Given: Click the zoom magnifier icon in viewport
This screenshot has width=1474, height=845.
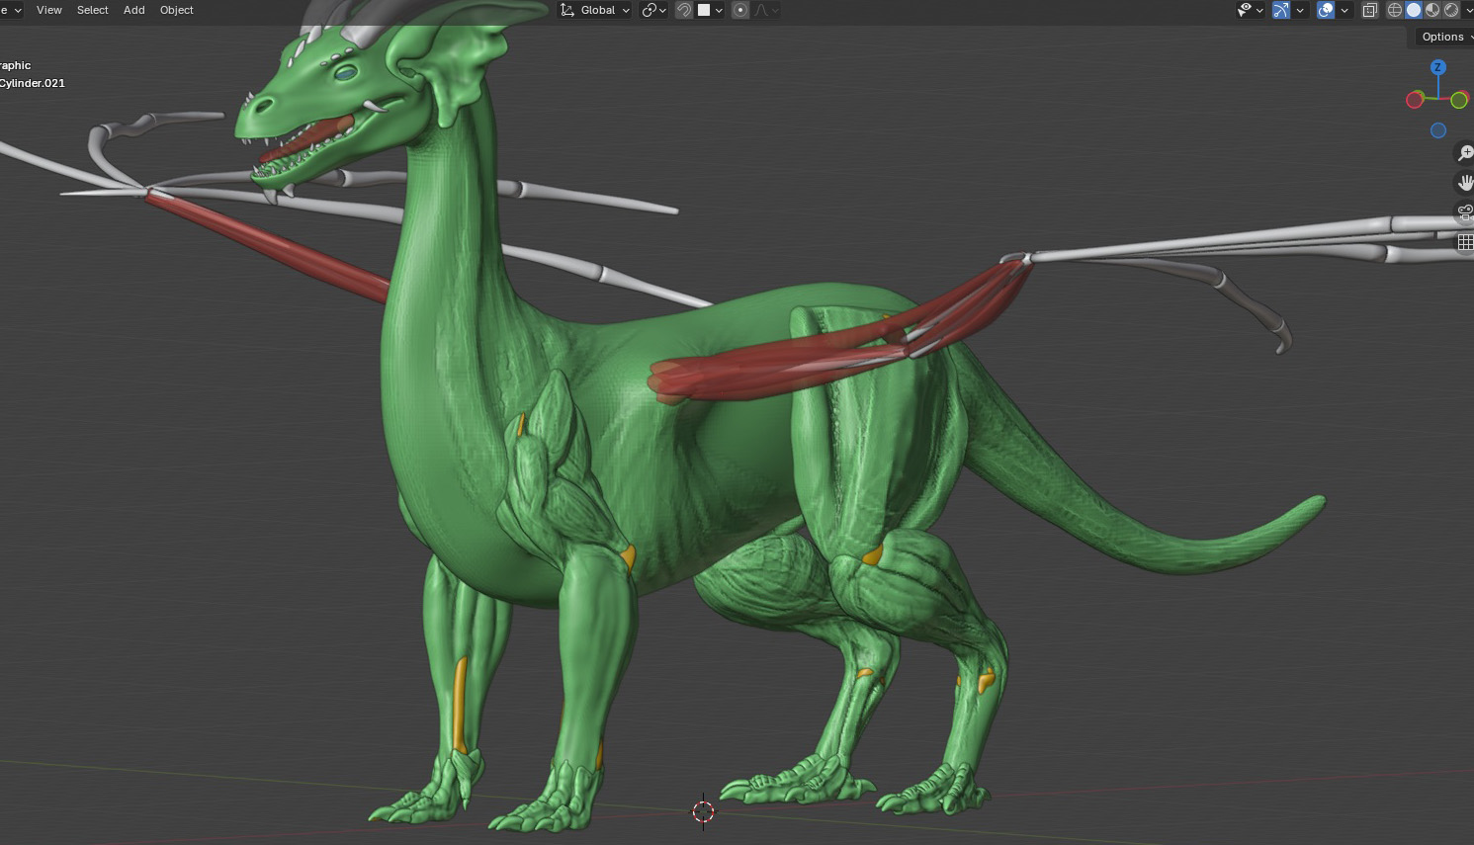Looking at the screenshot, I should [1464, 154].
